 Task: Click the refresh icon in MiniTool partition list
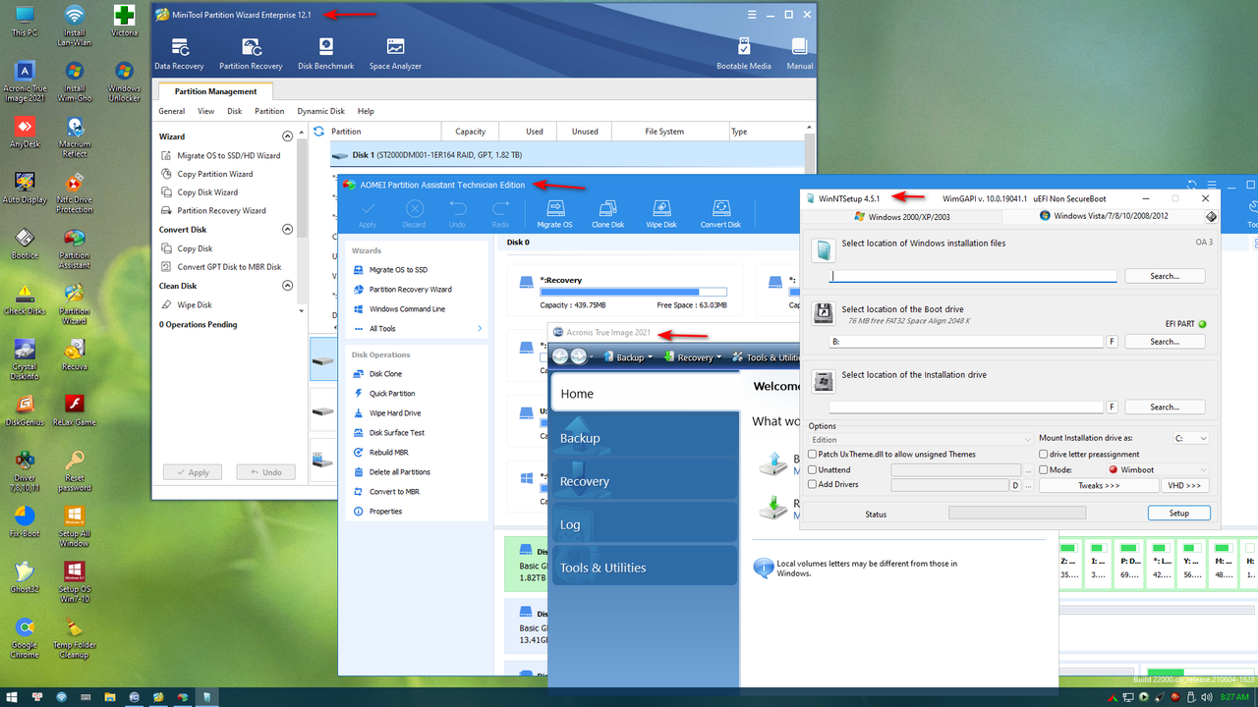[x=318, y=131]
